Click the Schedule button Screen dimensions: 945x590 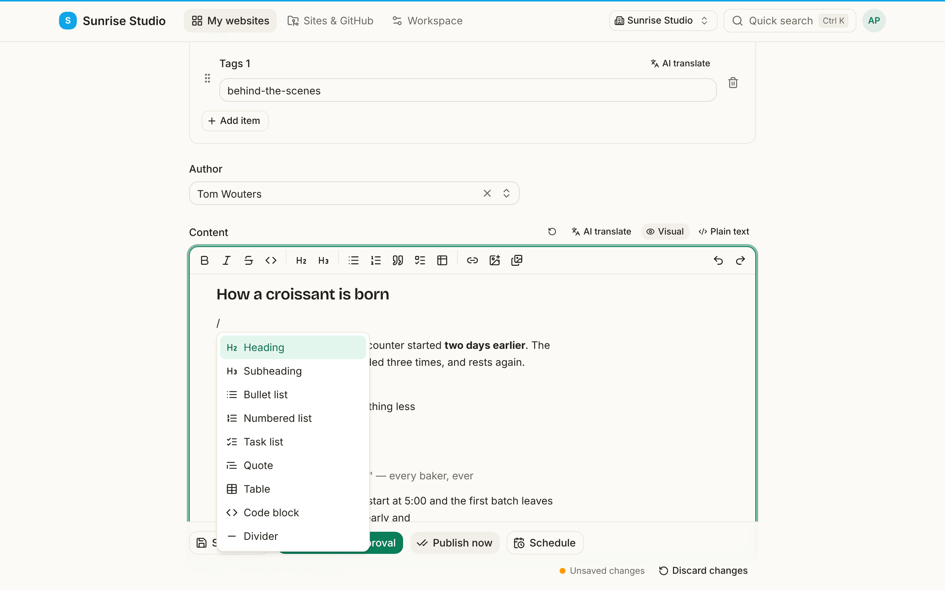(x=545, y=543)
